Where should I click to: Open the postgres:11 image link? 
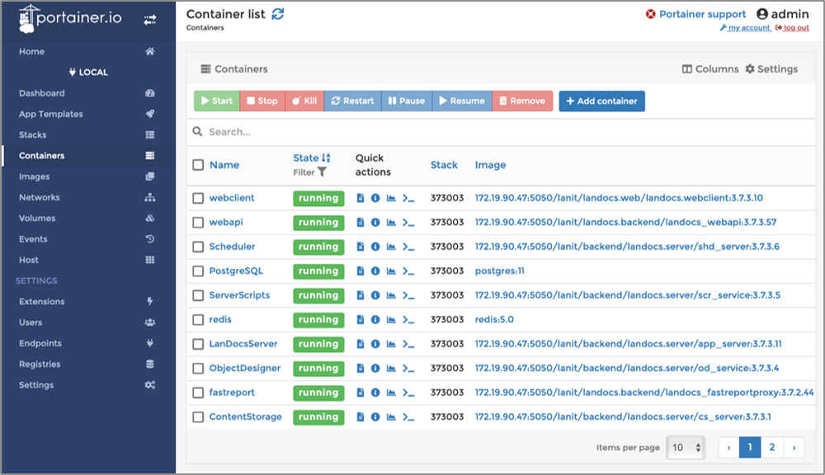coord(499,271)
